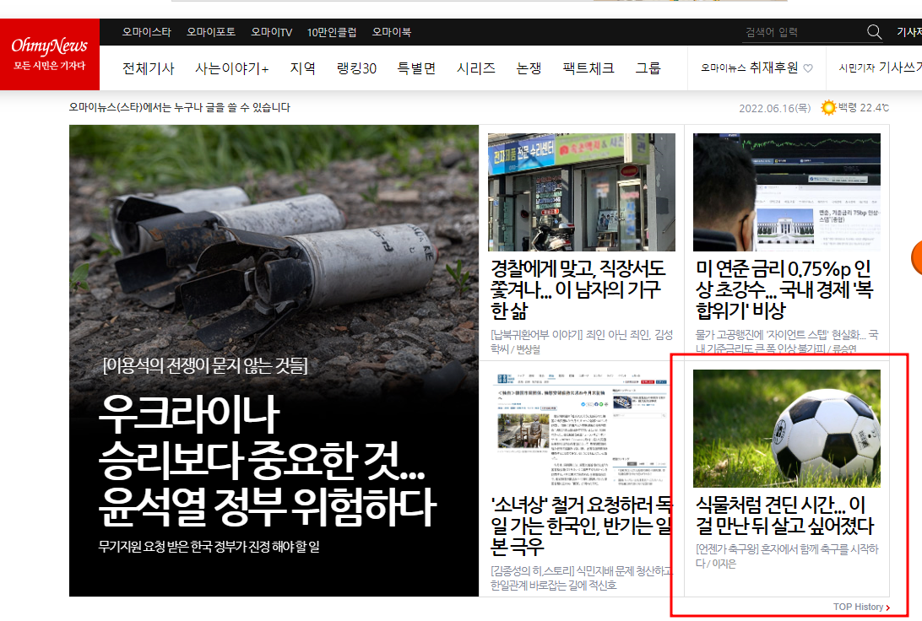Viewport: 922px width, 621px height.
Task: Open the 오마이스타 top menu item
Action: pyautogui.click(x=146, y=32)
